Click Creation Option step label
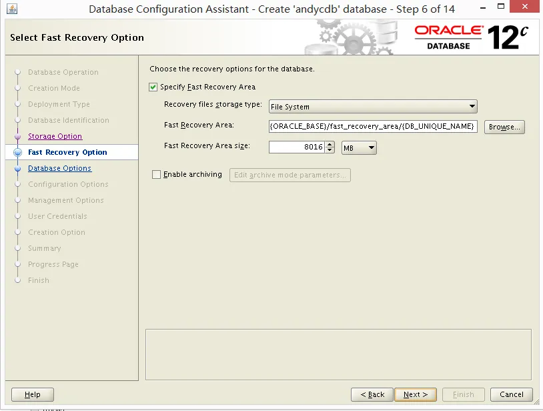Image resolution: width=543 pixels, height=411 pixels. 57,232
